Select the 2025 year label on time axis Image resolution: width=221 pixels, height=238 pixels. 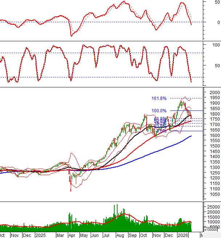[x=40, y=235]
